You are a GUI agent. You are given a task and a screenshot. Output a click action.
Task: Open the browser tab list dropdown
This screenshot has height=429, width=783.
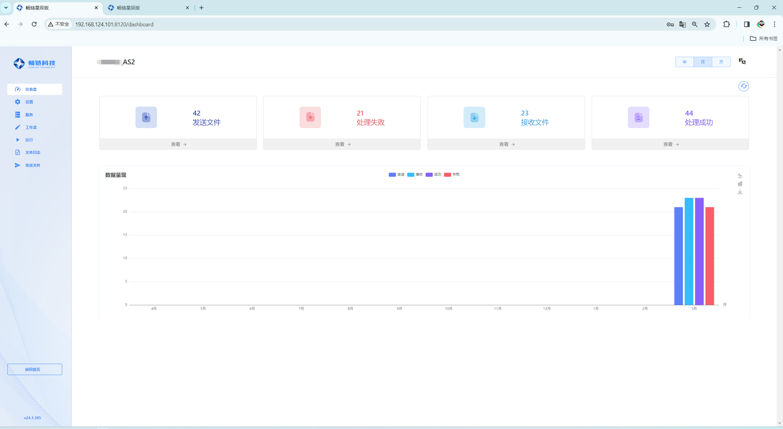pyautogui.click(x=6, y=8)
